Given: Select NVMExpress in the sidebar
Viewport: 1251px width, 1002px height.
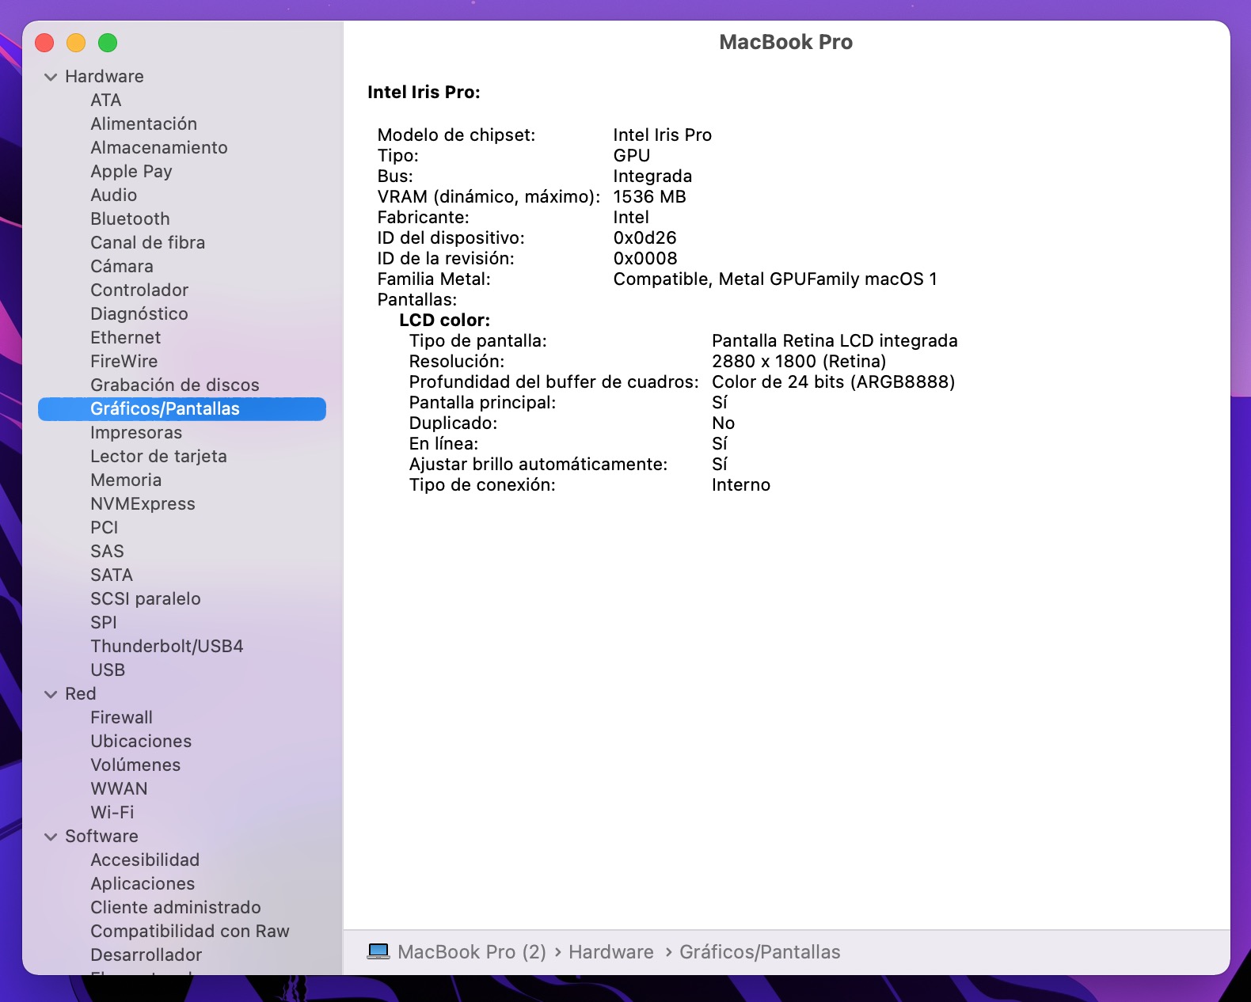Looking at the screenshot, I should 143,503.
